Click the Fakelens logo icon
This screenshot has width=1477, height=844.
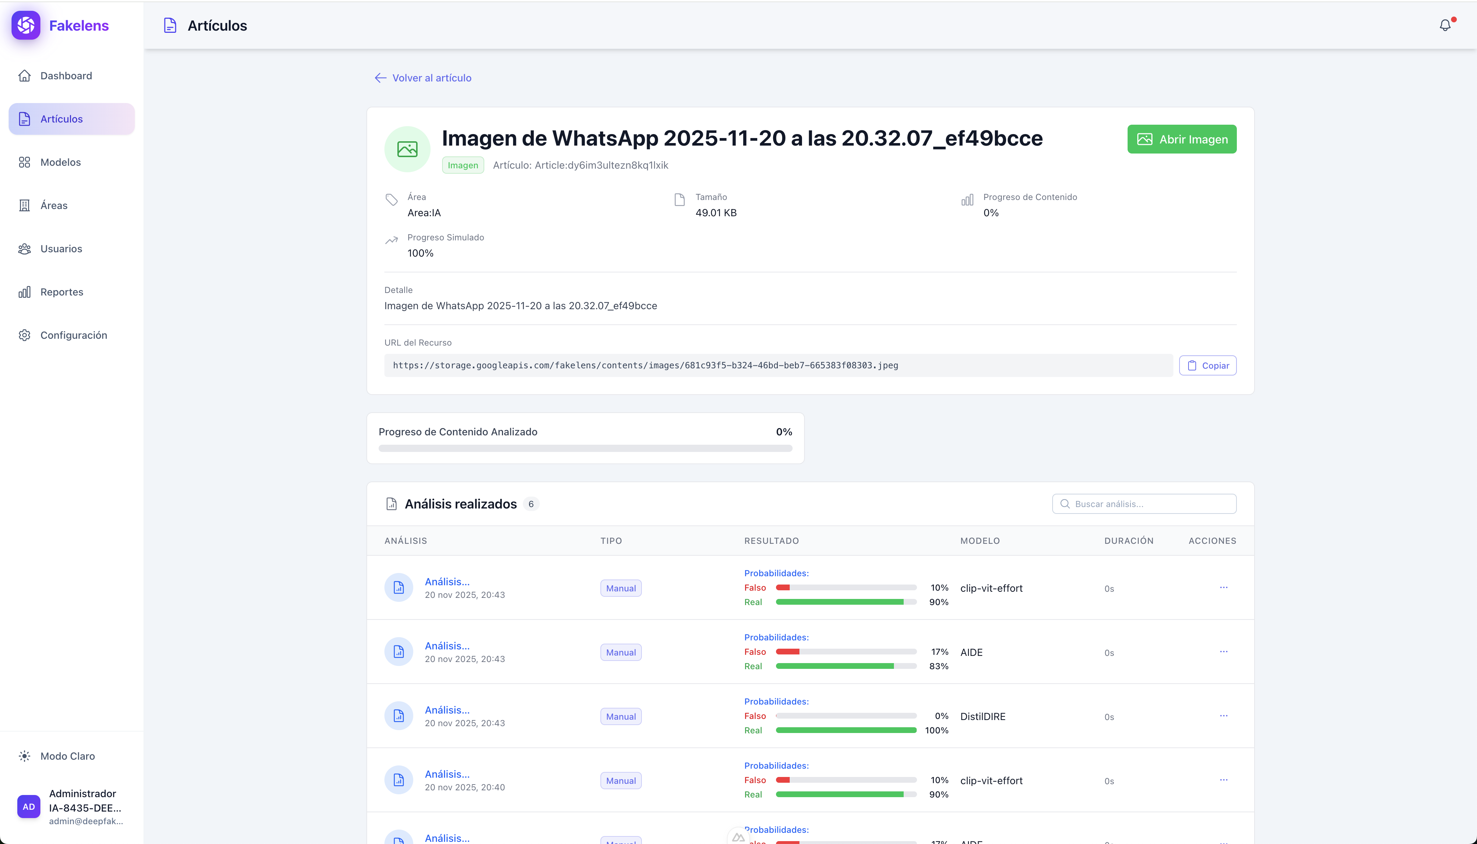(26, 26)
